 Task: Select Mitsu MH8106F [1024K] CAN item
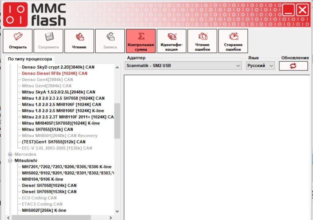(61, 104)
